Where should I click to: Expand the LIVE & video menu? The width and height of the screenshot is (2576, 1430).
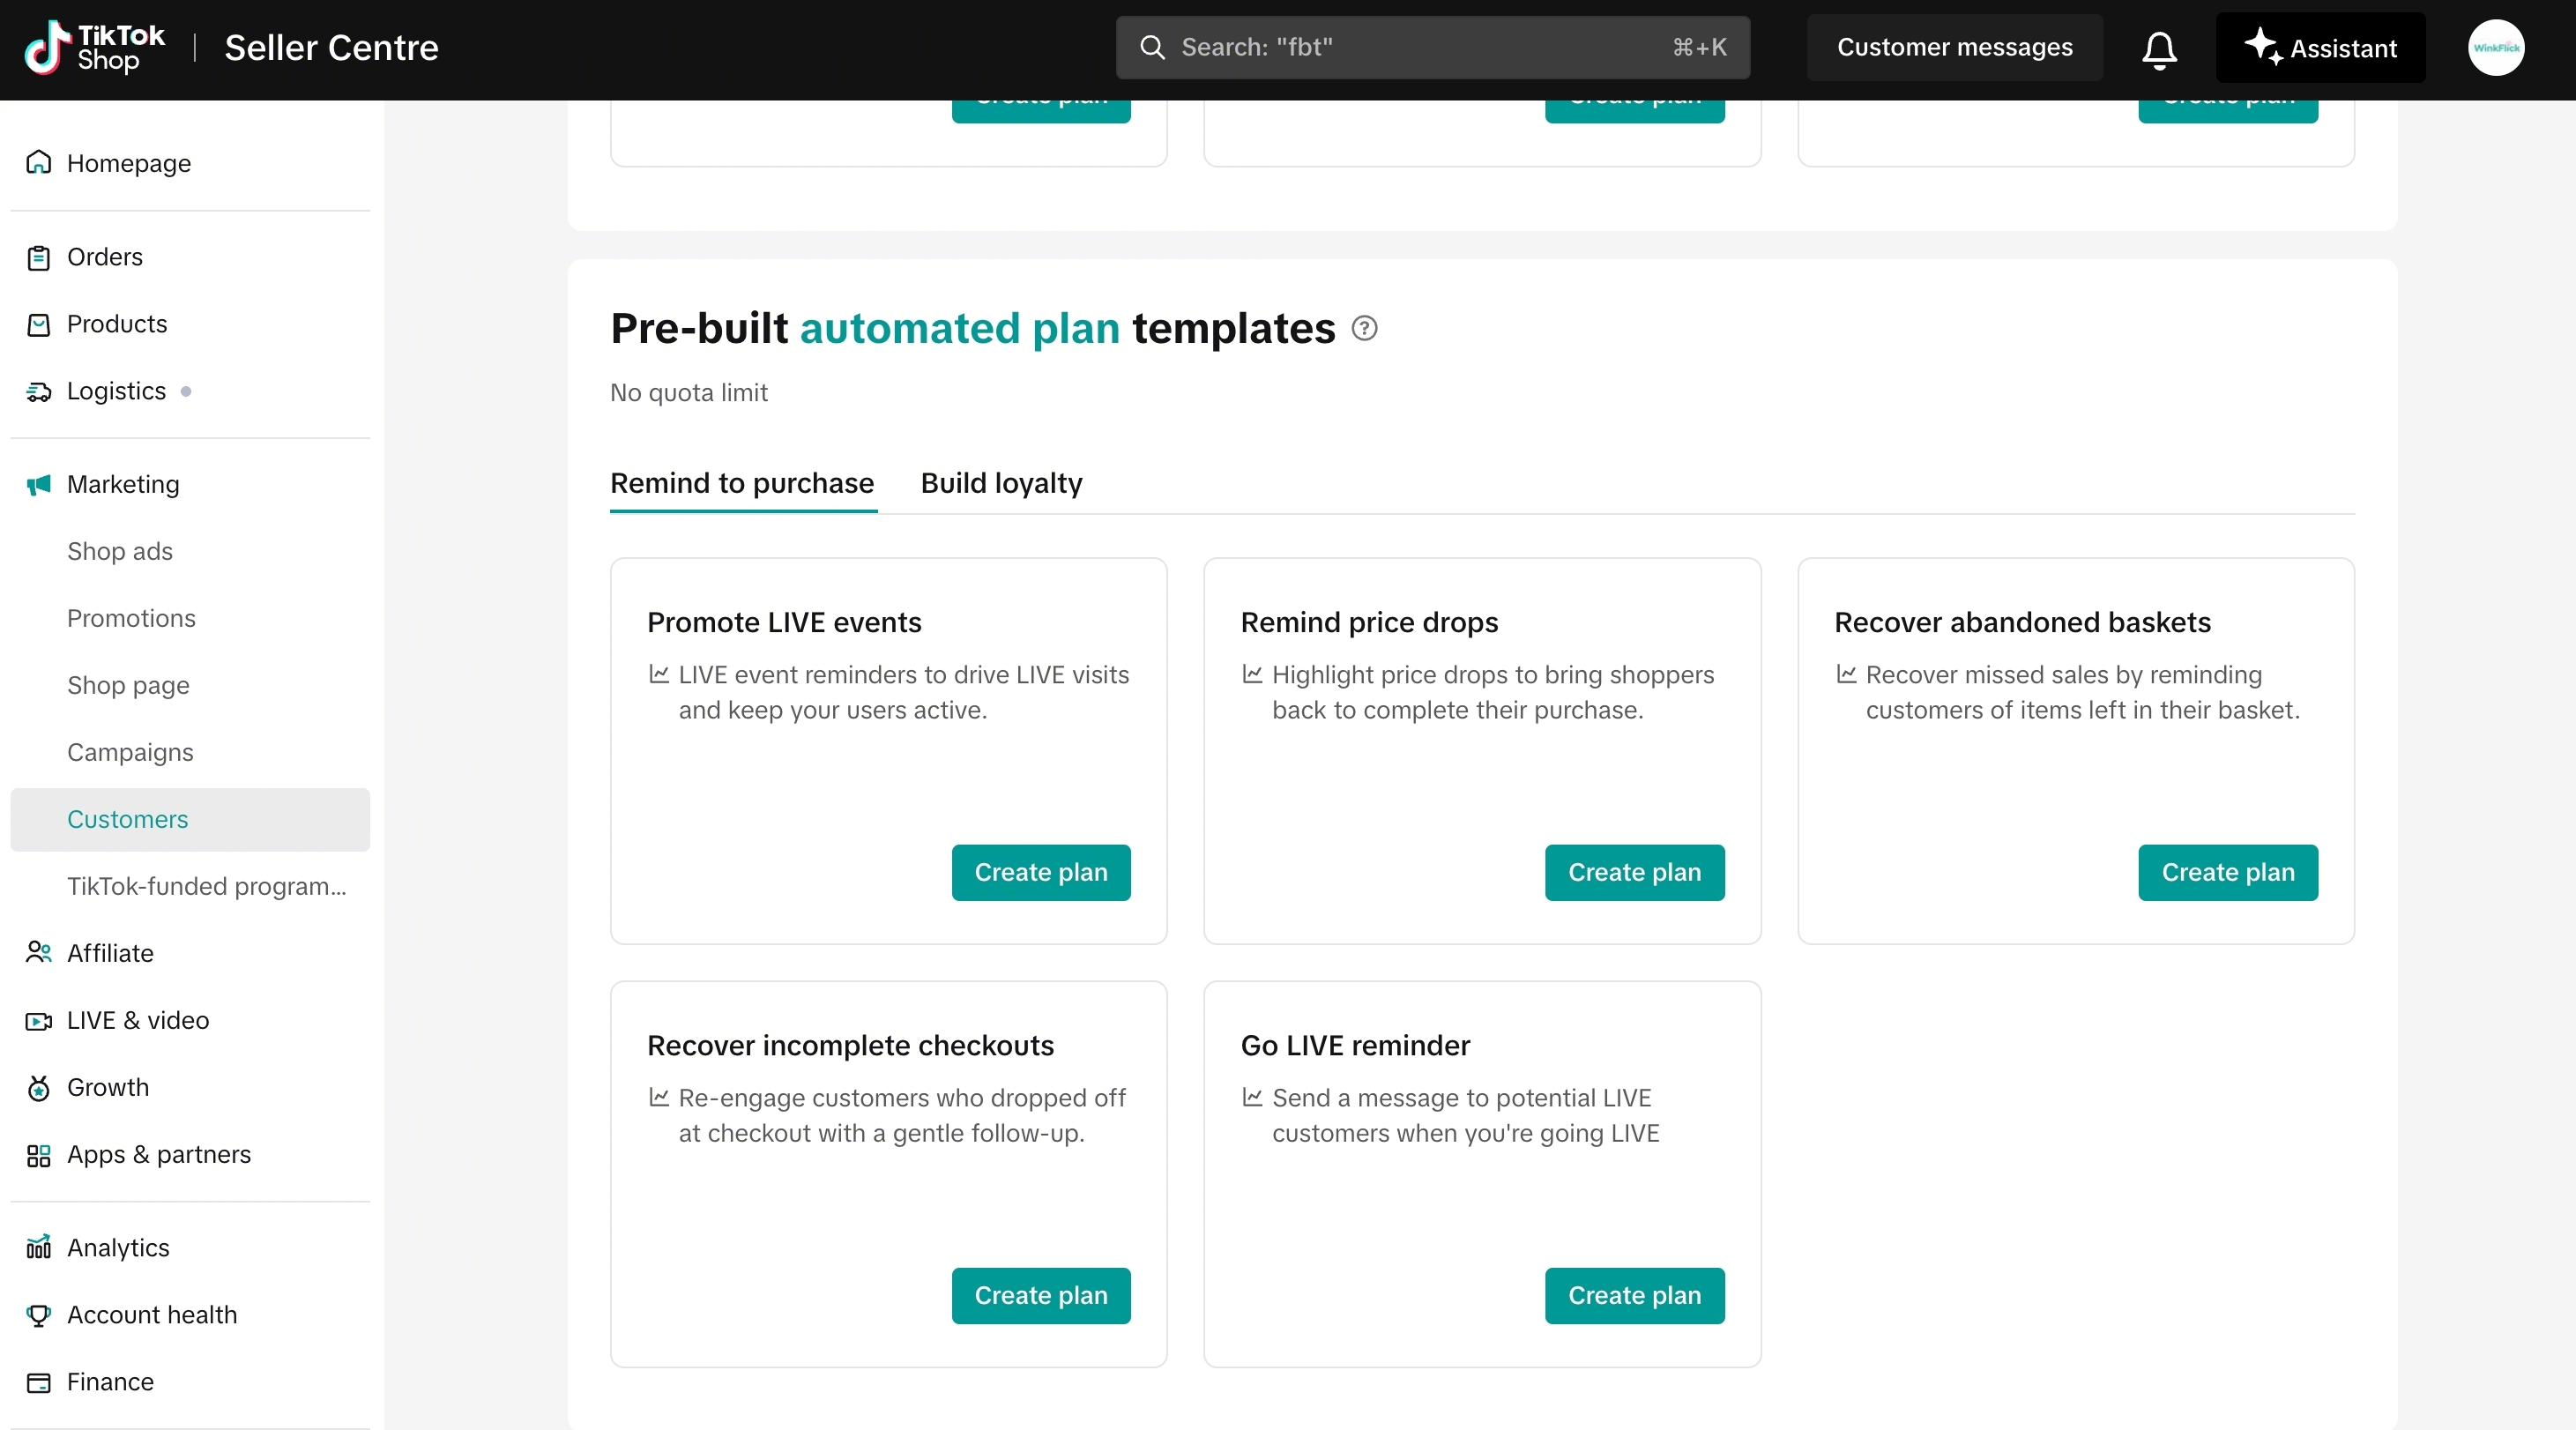(190, 1020)
